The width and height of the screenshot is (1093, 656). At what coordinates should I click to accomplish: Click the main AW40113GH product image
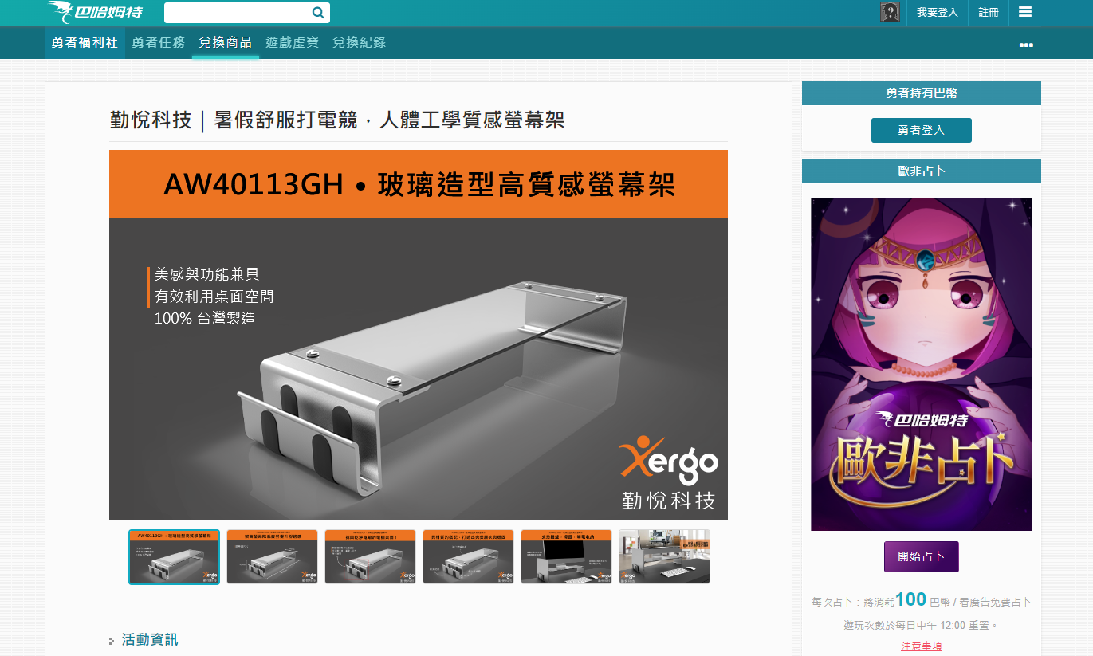click(419, 336)
